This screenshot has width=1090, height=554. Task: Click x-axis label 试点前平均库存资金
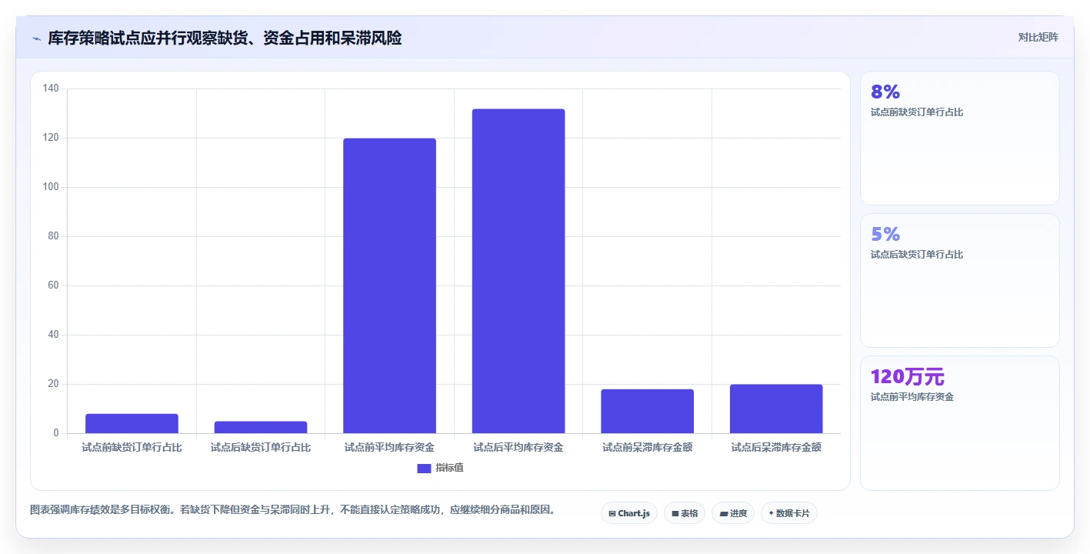[x=389, y=447]
